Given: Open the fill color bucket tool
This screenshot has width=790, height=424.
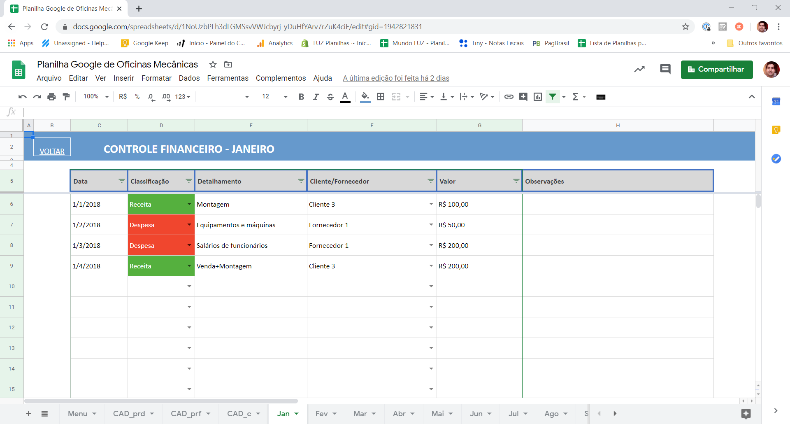Looking at the screenshot, I should coord(365,97).
